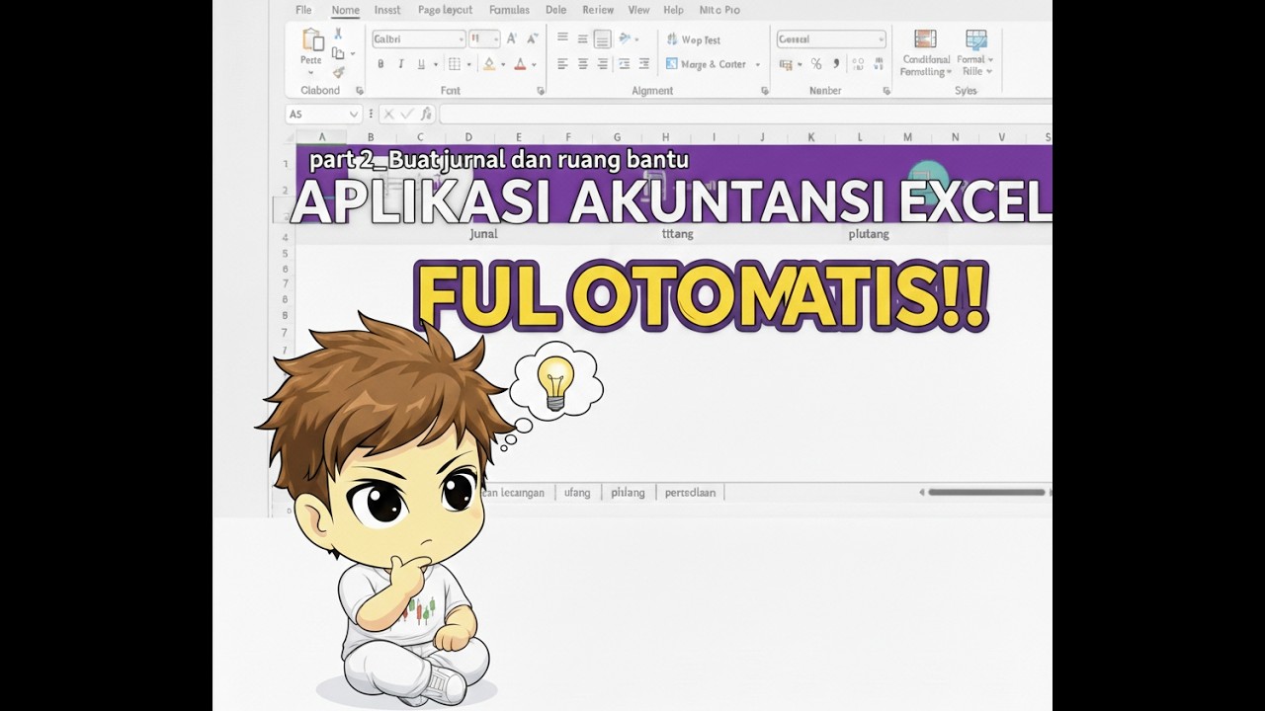Click the Increase Decimal icon

[x=858, y=64]
